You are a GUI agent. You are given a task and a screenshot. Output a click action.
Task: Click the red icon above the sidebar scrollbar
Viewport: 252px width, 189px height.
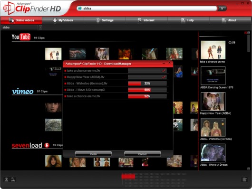[245, 33]
